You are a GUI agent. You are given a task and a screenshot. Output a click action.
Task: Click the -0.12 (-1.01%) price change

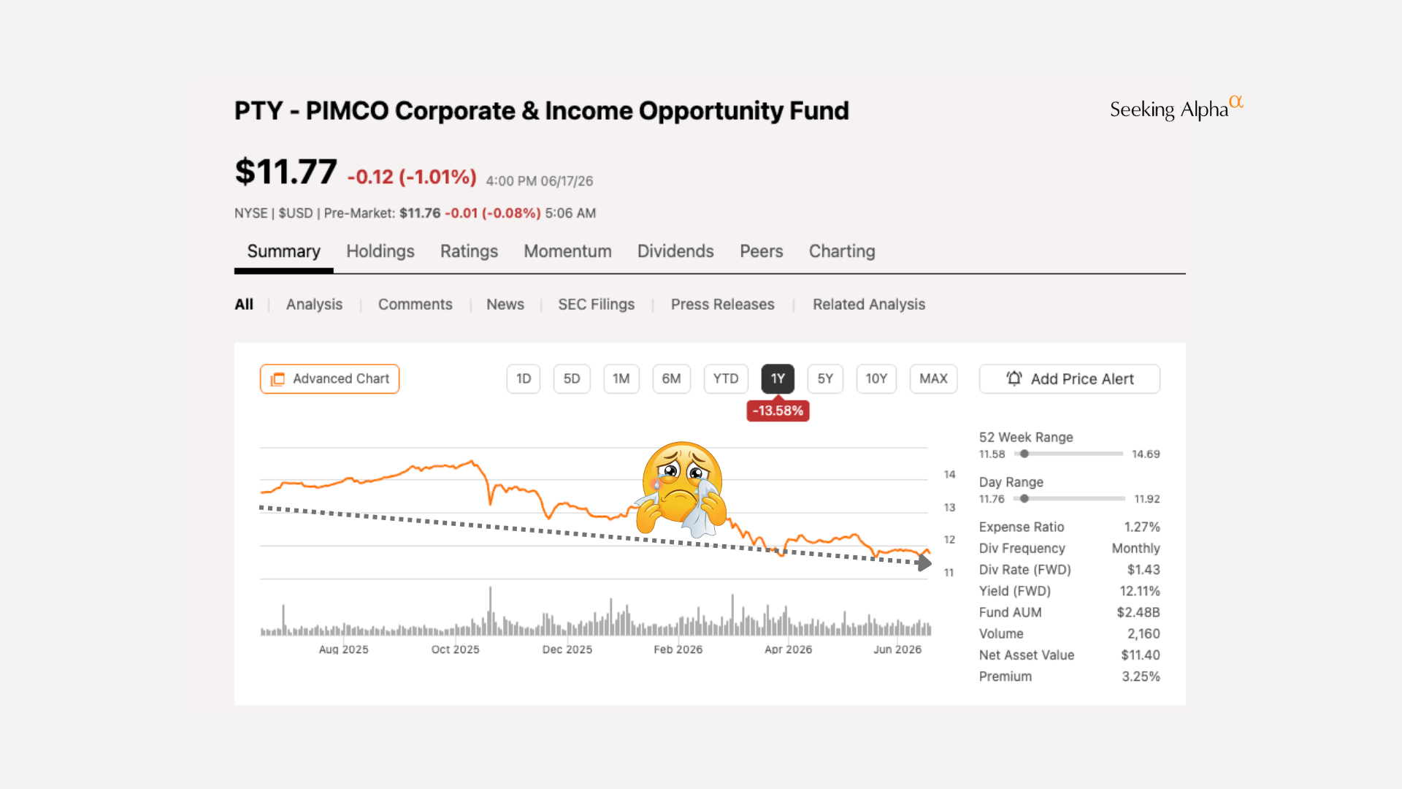[x=412, y=177]
